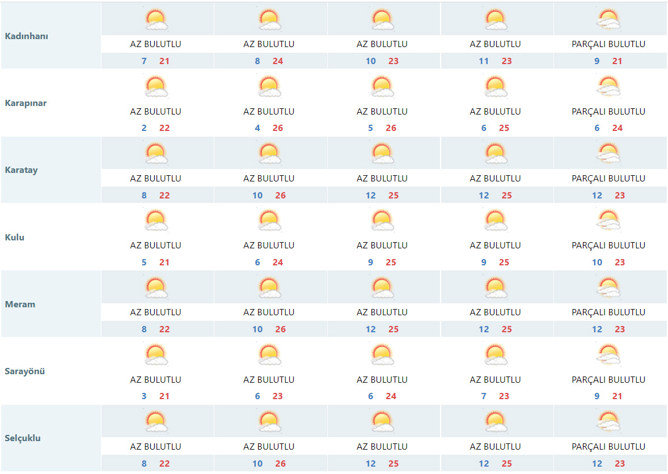This screenshot has width=668, height=474.
Task: Click the high temperature 24 in Sarayönü's row
Action: [391, 396]
